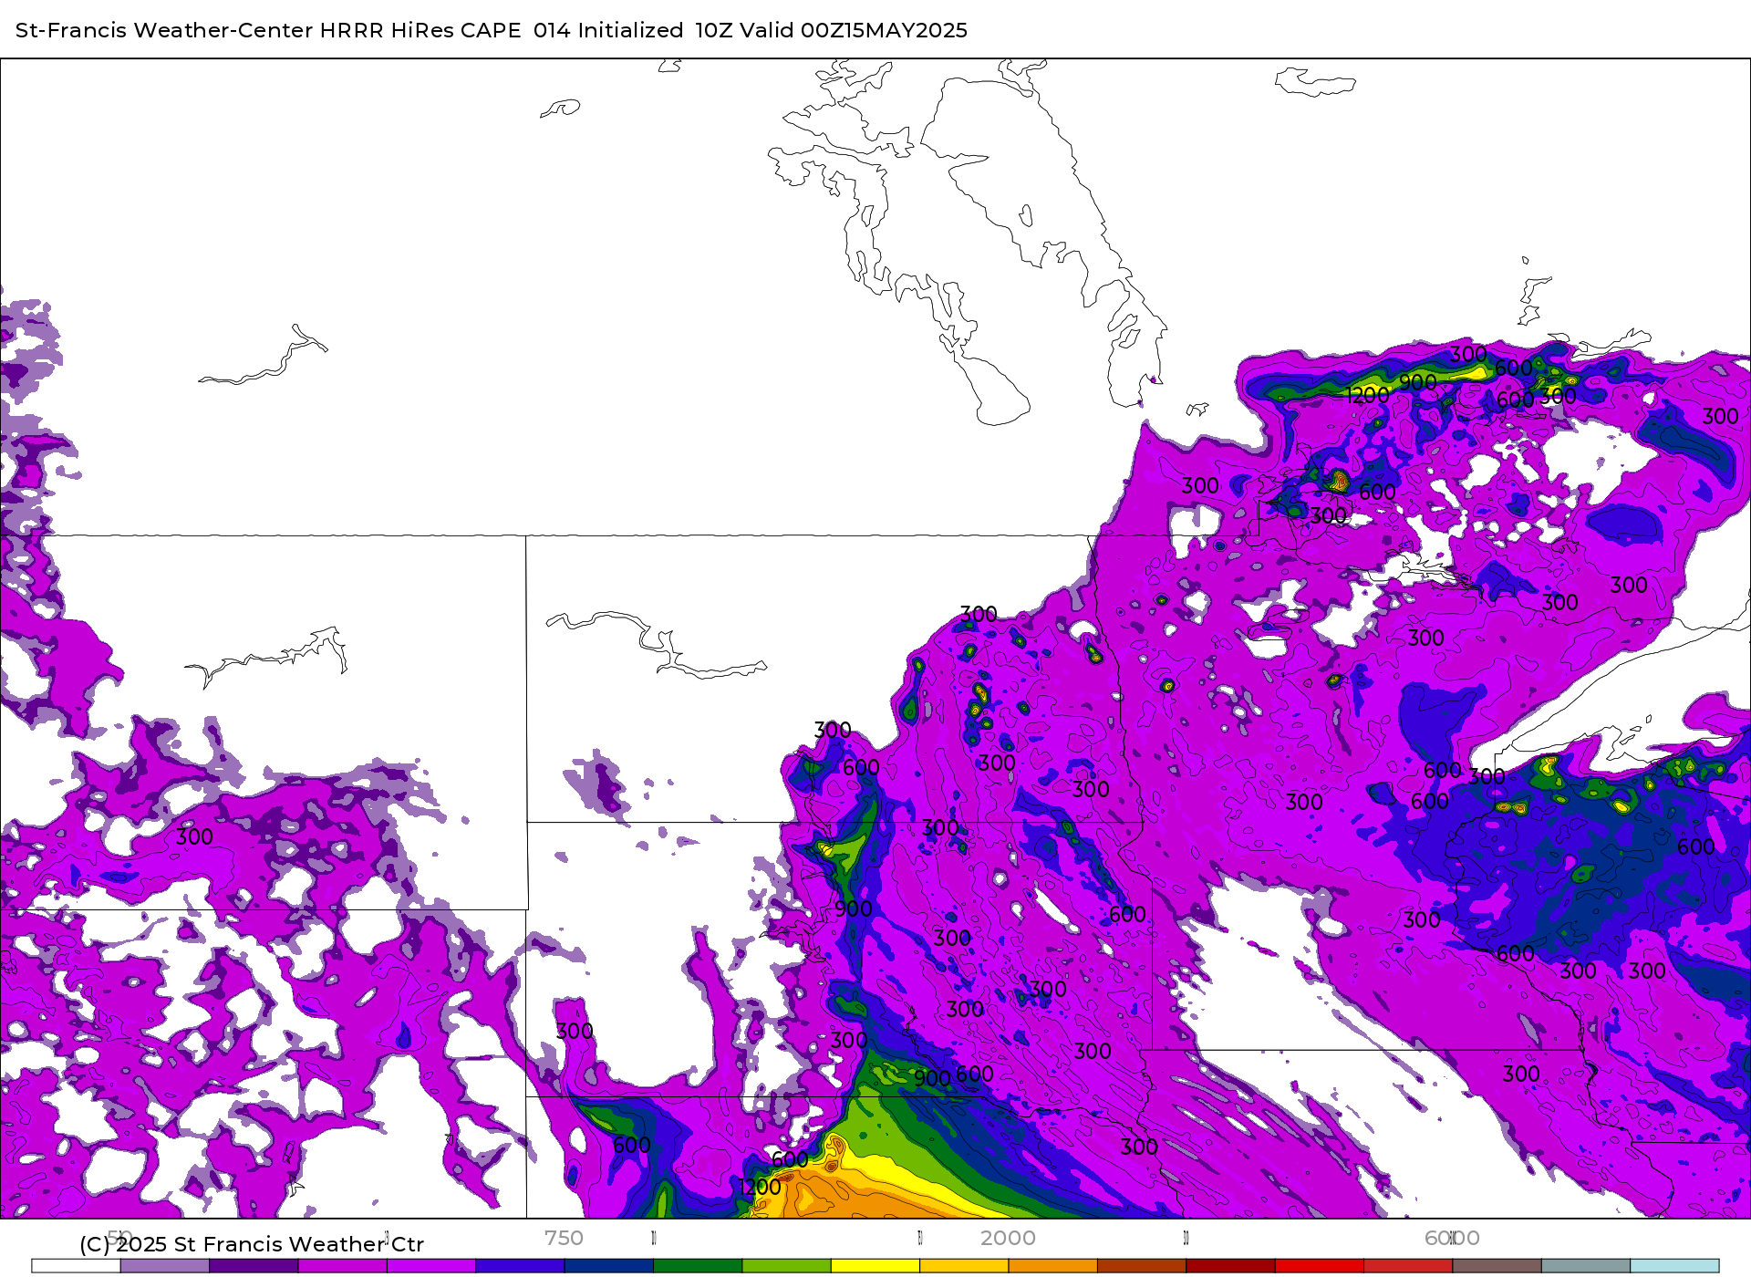This screenshot has width=1751, height=1277.
Task: Click the 1200 contour label beside the orange CAPE area
Action: click(x=760, y=1187)
